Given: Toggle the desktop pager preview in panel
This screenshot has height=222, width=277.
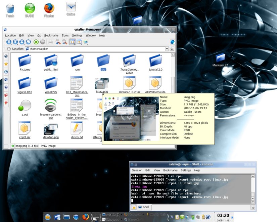Looking at the screenshot, I should (96, 219).
